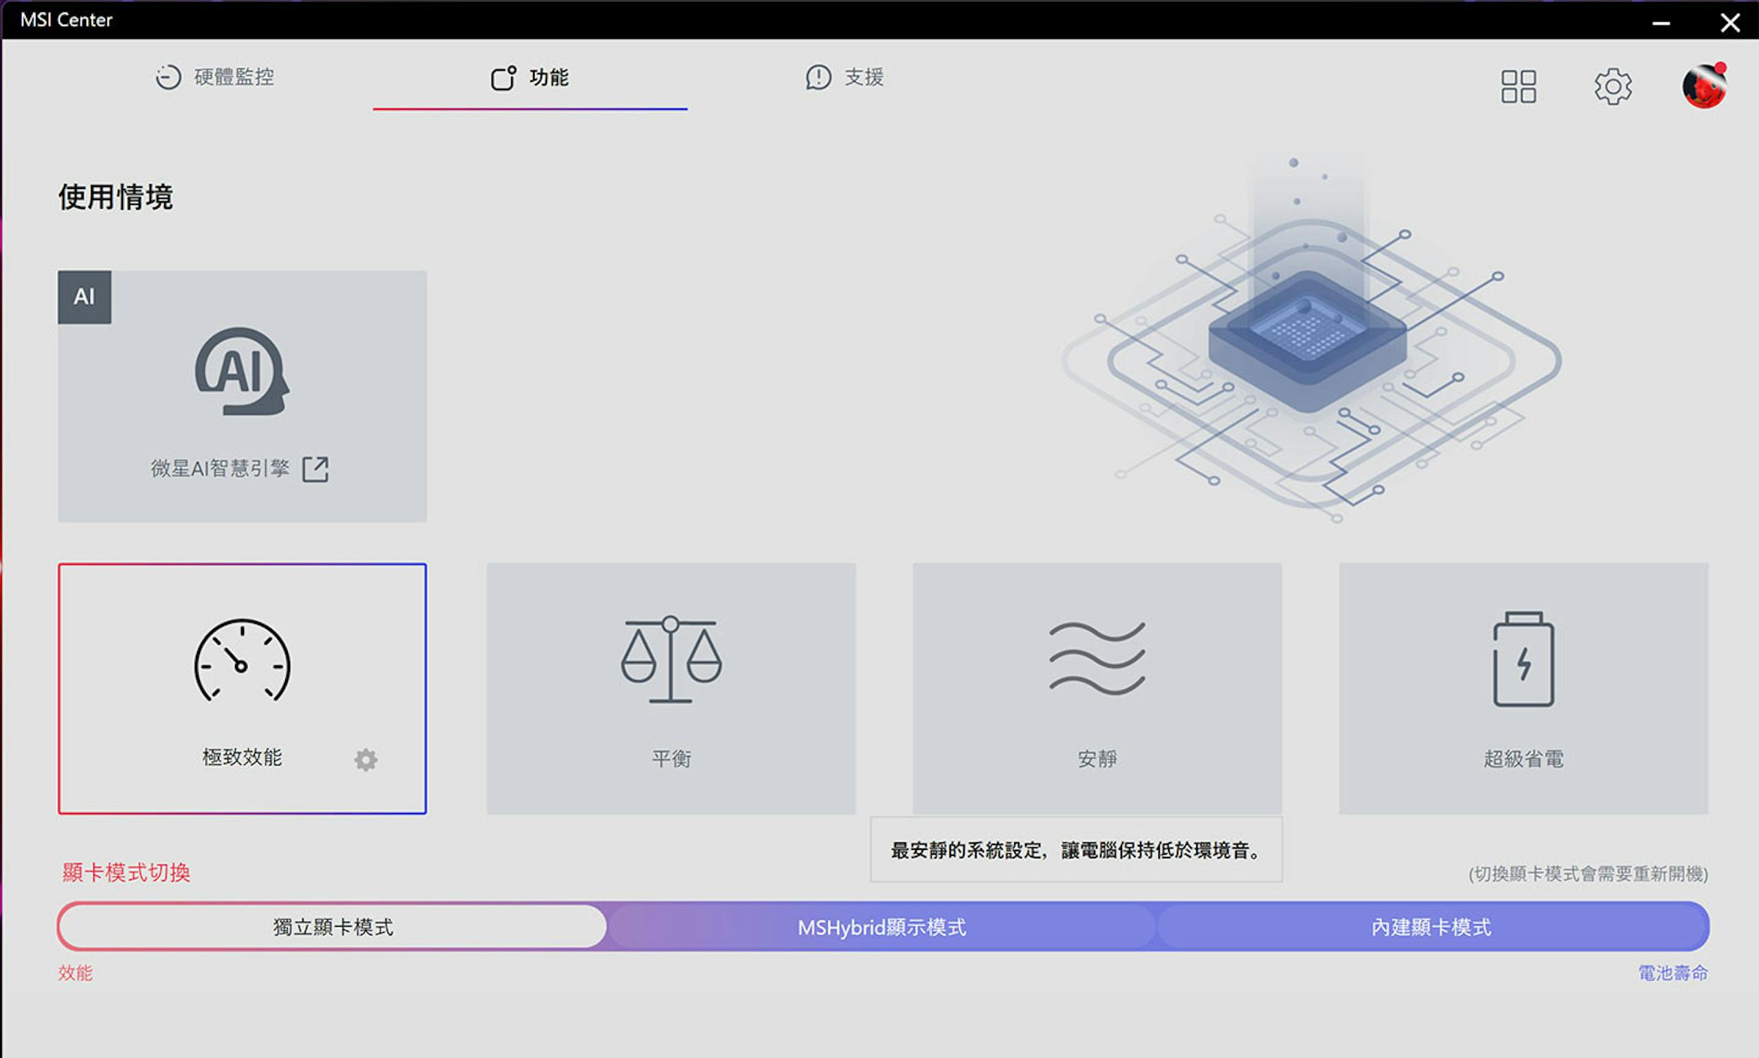Viewport: 1759px width, 1058px height.
Task: Click the AI head logo icon
Action: (x=243, y=371)
